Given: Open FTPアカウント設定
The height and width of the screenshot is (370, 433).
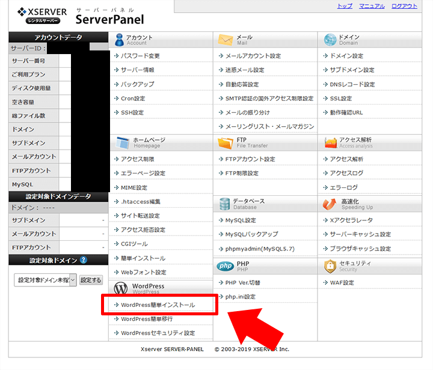Looking at the screenshot, I should (250, 159).
